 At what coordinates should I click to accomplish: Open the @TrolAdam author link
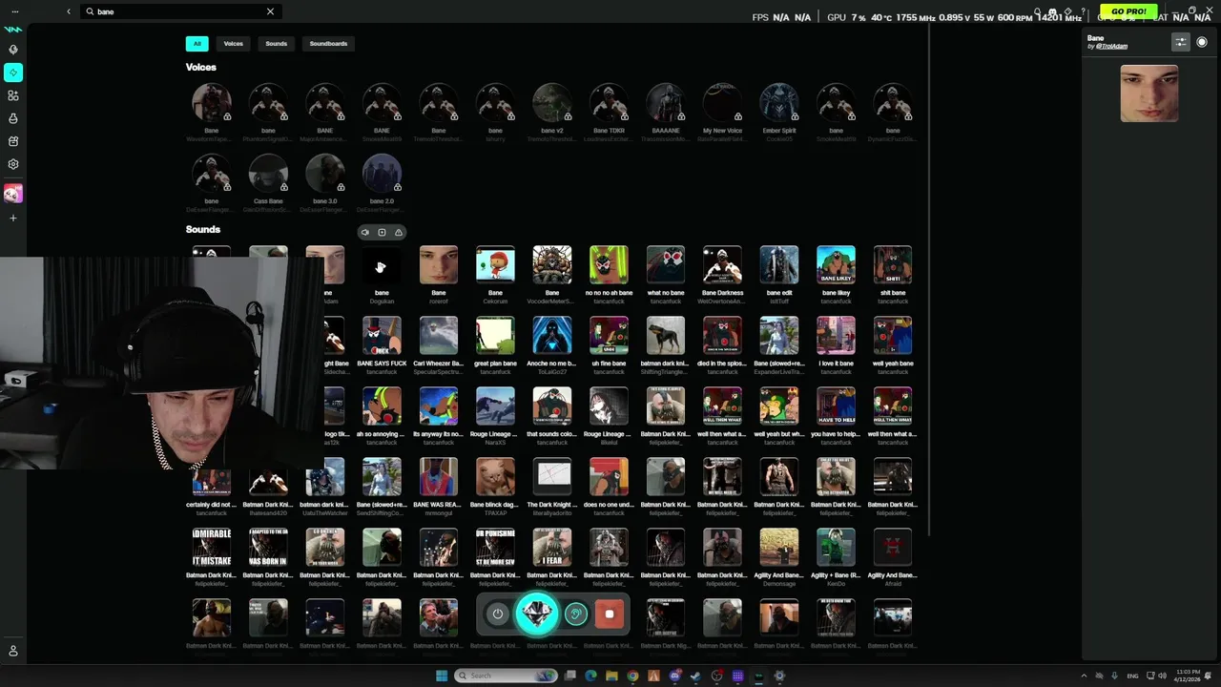[1111, 47]
